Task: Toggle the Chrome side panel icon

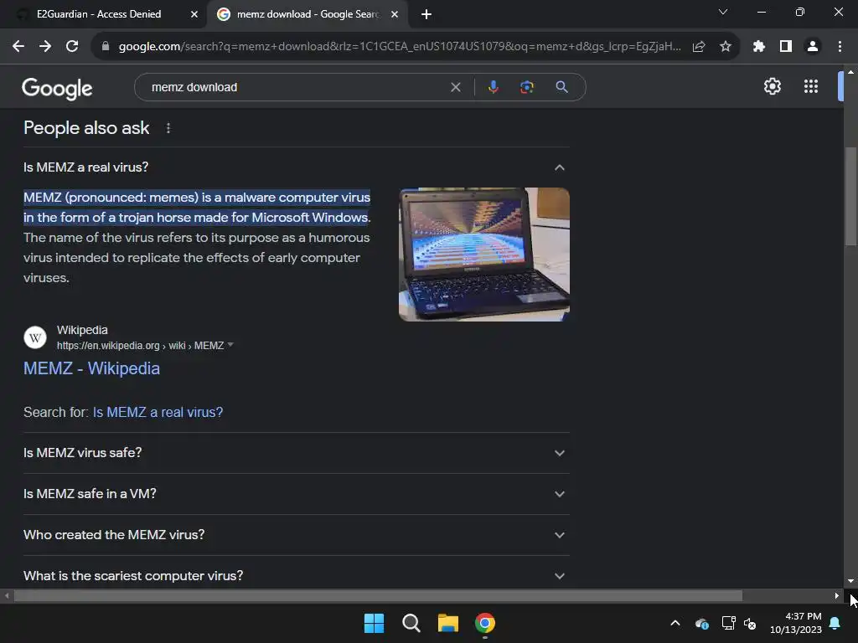Action: 786,47
